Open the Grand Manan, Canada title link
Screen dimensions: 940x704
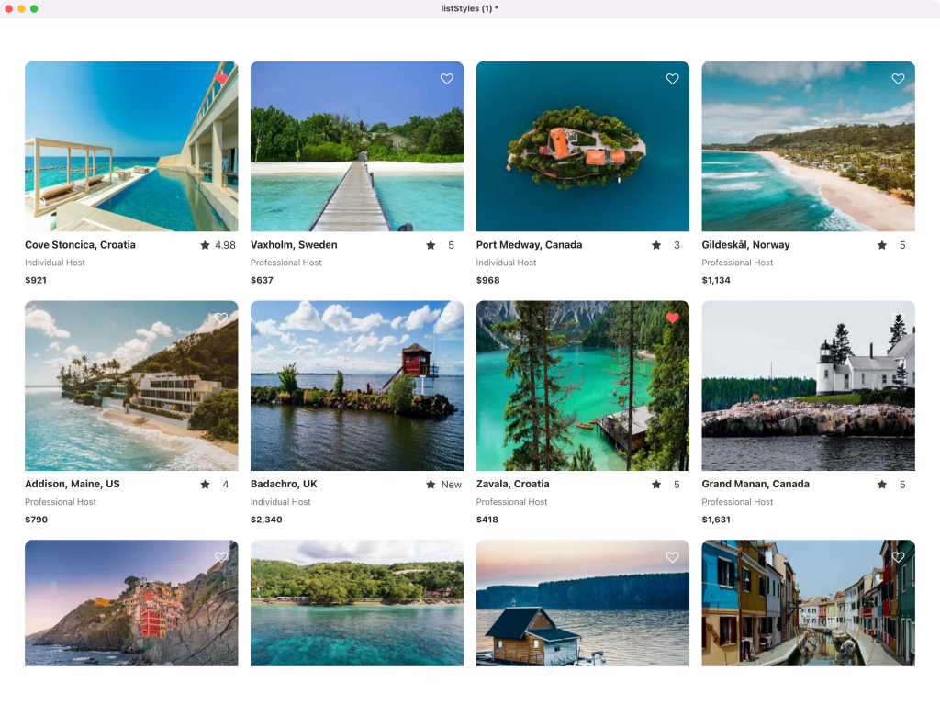[x=755, y=484]
